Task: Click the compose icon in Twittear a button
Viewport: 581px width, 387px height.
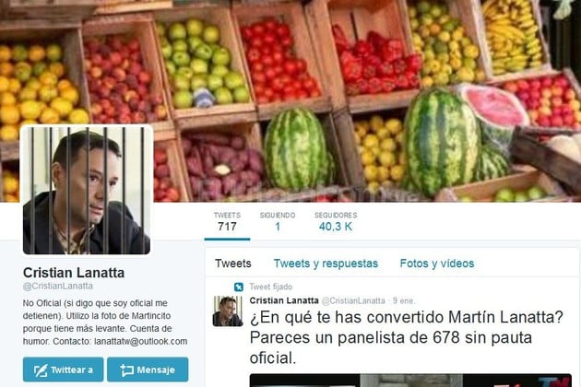Action: 41,370
